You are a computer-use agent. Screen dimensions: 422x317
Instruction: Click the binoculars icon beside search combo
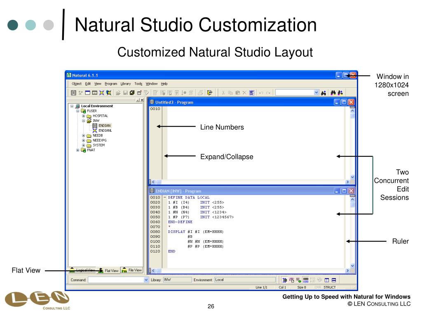[x=324, y=93]
